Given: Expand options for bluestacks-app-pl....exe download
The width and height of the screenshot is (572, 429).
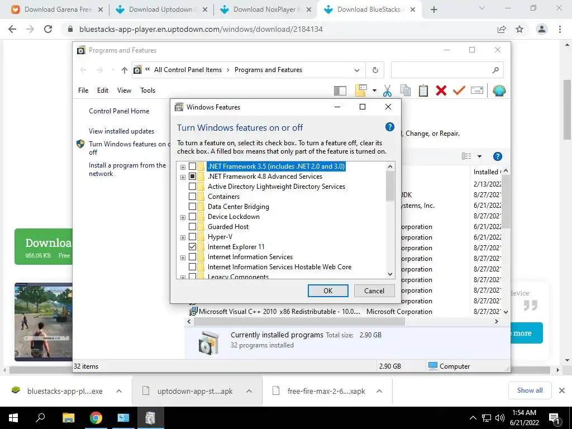Looking at the screenshot, I should 119,391.
